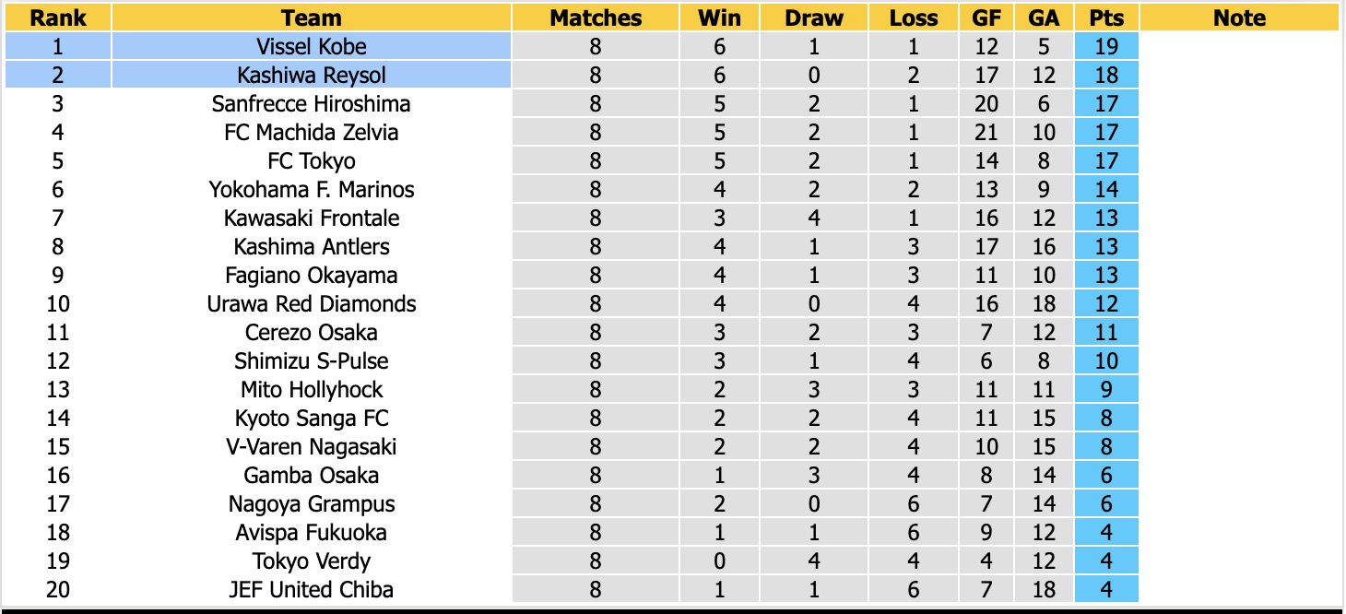Click the Draw column header
The height and width of the screenshot is (614, 1346).
pos(814,18)
